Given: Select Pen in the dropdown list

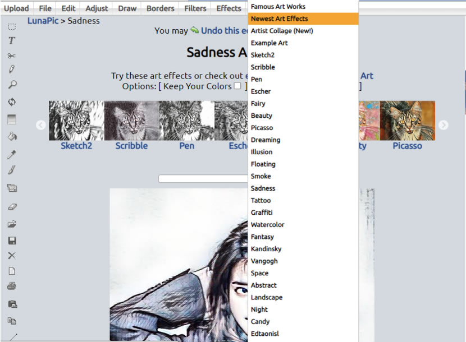Looking at the screenshot, I should [303, 79].
